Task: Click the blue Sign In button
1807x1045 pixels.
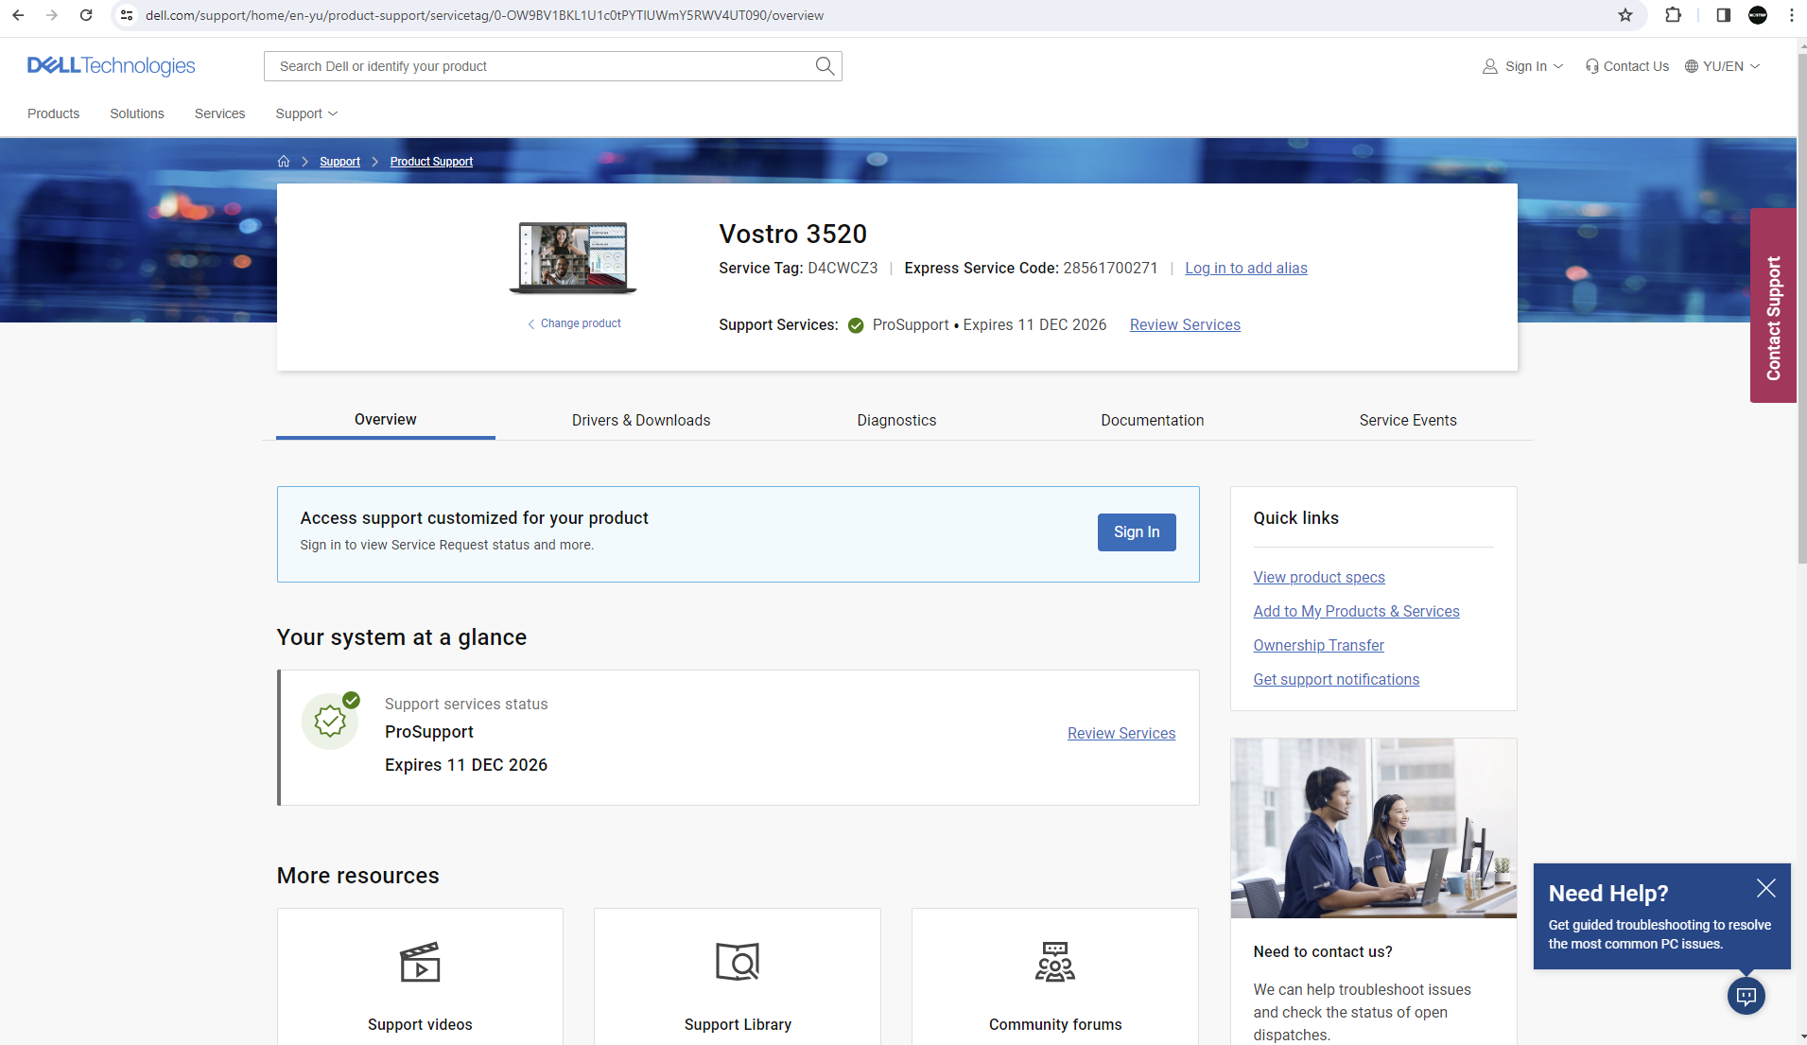Action: click(1137, 532)
